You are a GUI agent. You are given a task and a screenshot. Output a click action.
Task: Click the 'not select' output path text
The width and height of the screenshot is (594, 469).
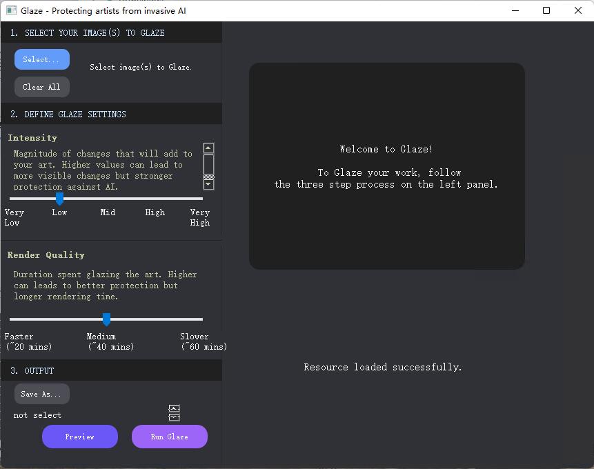pyautogui.click(x=37, y=415)
